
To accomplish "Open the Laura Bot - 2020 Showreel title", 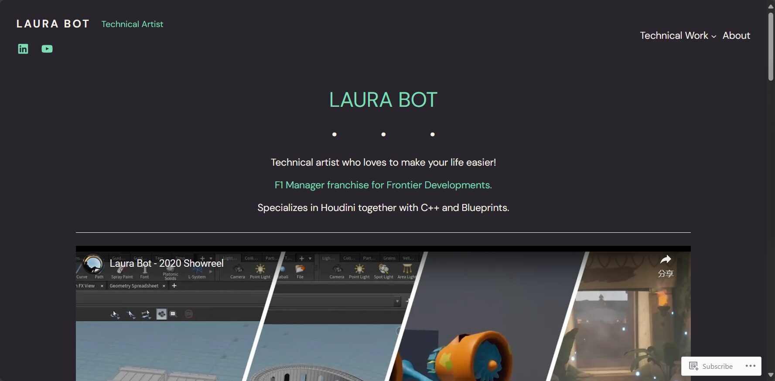I will (167, 263).
